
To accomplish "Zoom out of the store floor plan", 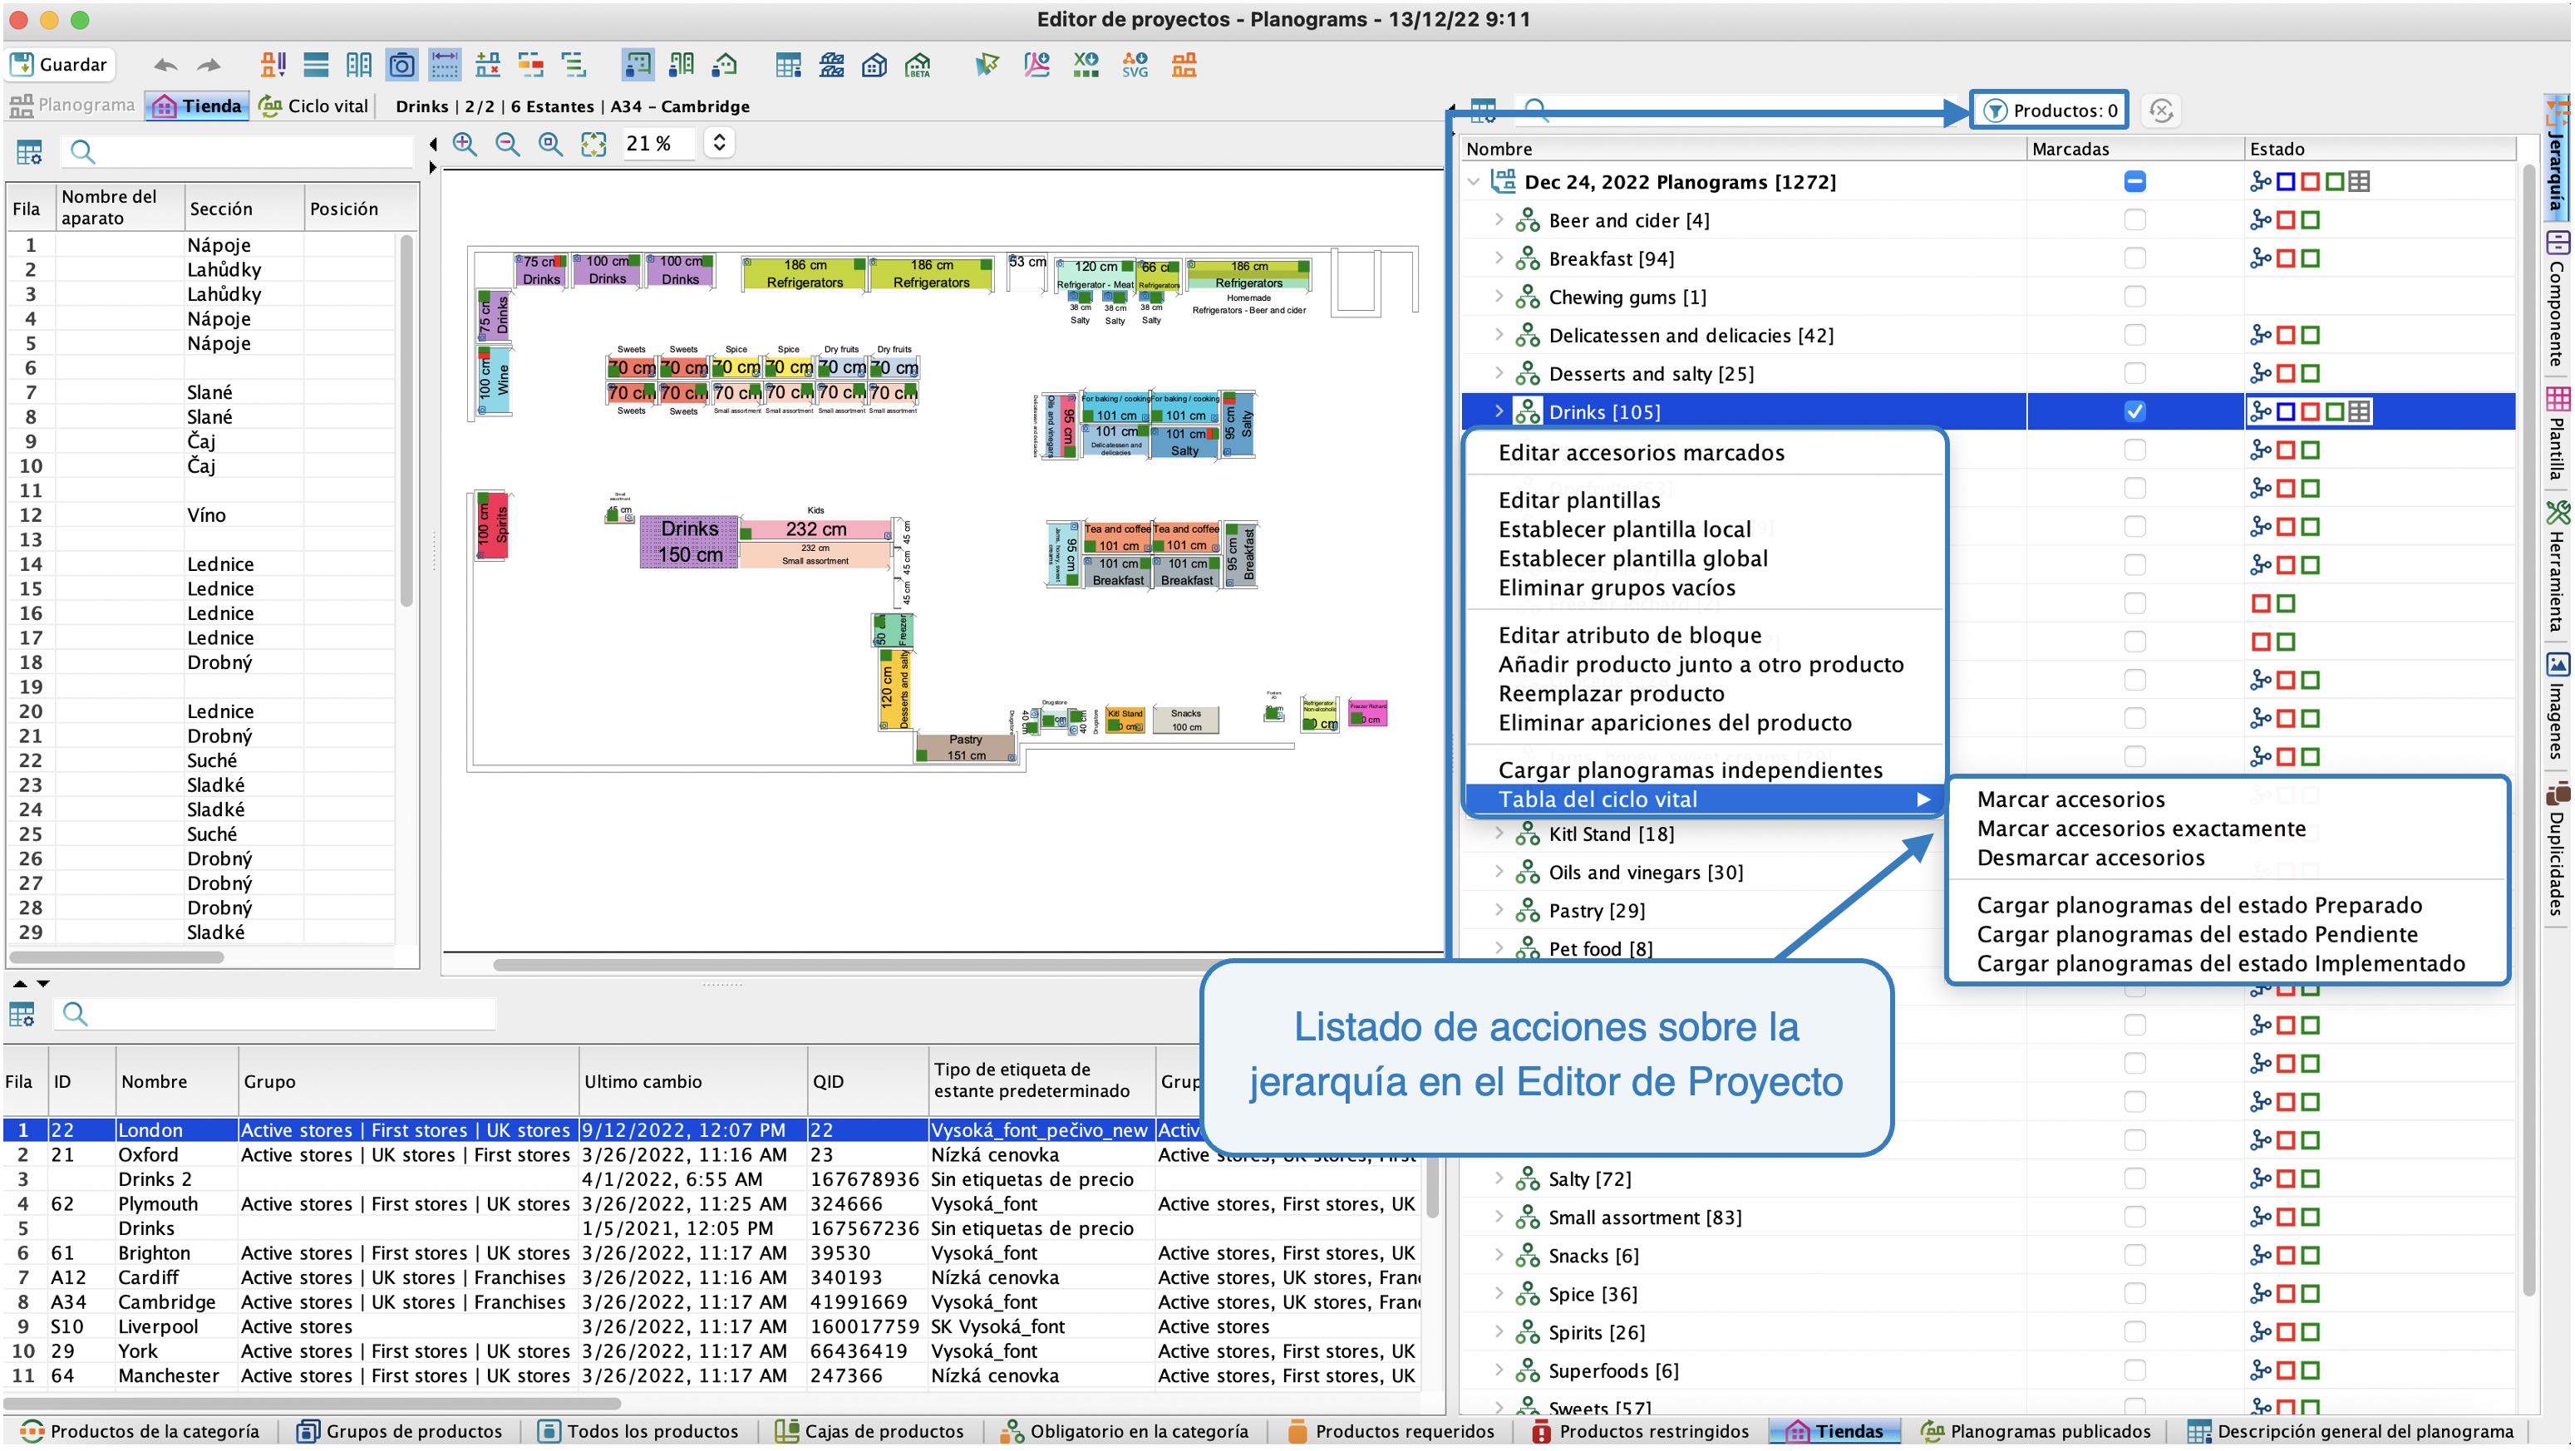I will click(508, 144).
